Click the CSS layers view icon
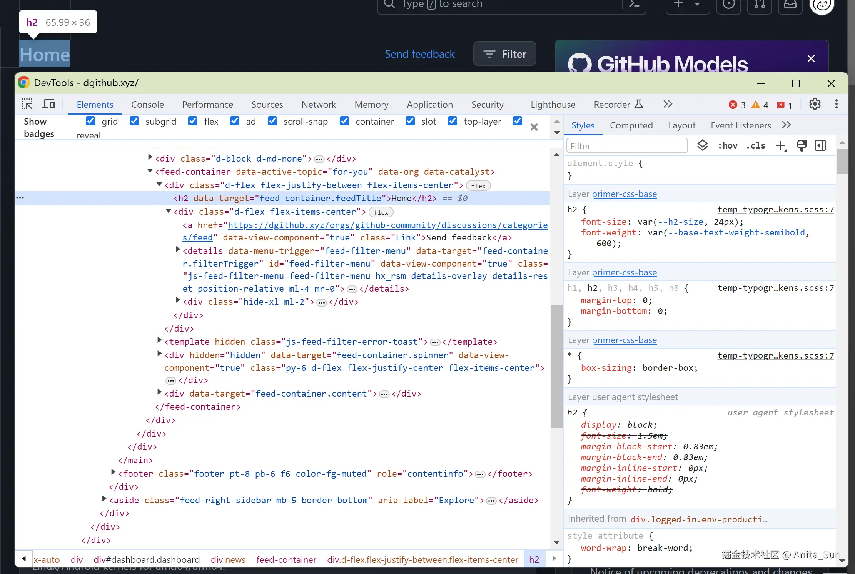Screen dimensions: 855x574 coord(702,146)
